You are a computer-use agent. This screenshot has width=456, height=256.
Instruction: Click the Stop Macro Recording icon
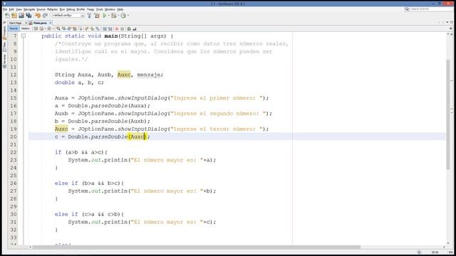(122, 28)
